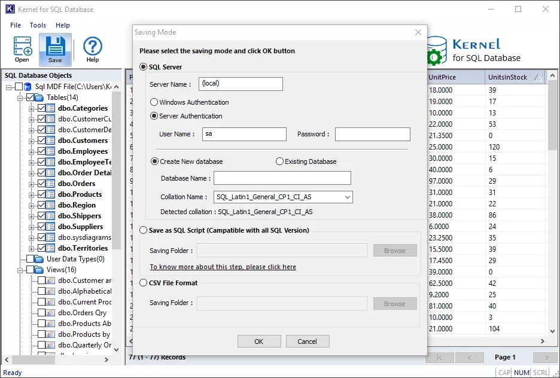The height and width of the screenshot is (378, 560).
Task: Open the Help menu
Action: (x=62, y=25)
